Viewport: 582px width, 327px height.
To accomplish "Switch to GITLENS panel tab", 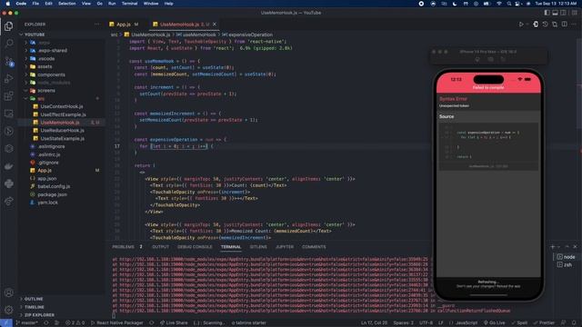I will coord(258,247).
